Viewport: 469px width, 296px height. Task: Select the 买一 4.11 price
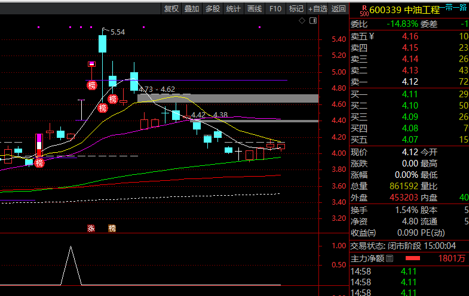click(410, 94)
